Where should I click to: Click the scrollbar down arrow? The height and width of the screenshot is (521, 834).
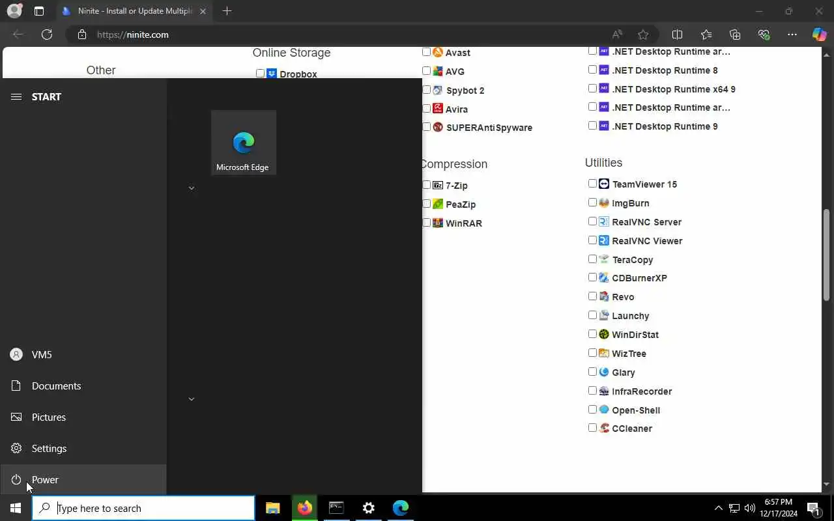(827, 485)
